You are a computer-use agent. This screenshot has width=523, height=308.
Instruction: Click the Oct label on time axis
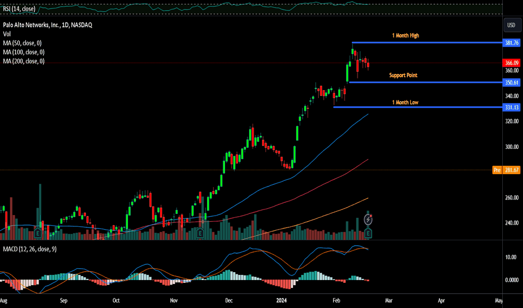[x=116, y=300]
